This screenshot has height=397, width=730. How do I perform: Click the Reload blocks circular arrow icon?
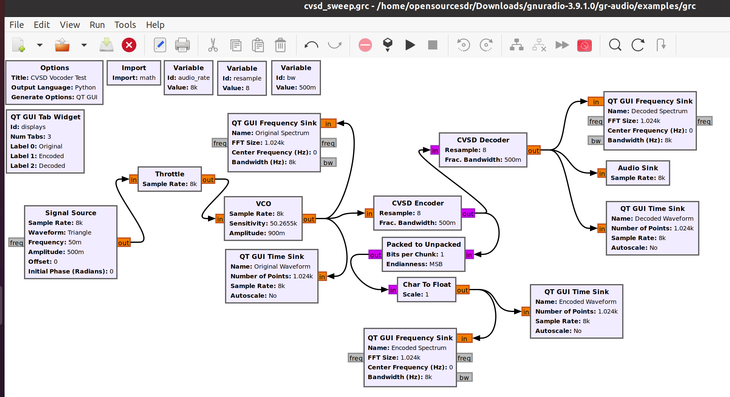(x=638, y=45)
